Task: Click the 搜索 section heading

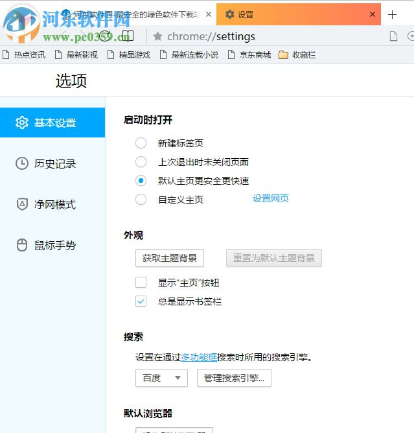Action: tap(133, 336)
